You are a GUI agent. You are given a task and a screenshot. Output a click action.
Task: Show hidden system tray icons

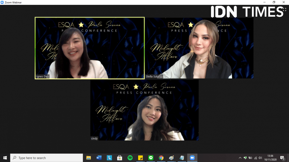pyautogui.click(x=240, y=158)
